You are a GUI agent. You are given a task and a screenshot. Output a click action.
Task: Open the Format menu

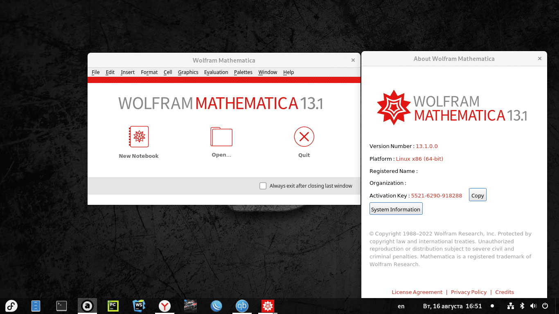tap(149, 72)
